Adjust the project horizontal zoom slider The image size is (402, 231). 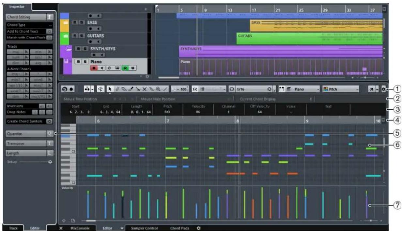[365, 78]
